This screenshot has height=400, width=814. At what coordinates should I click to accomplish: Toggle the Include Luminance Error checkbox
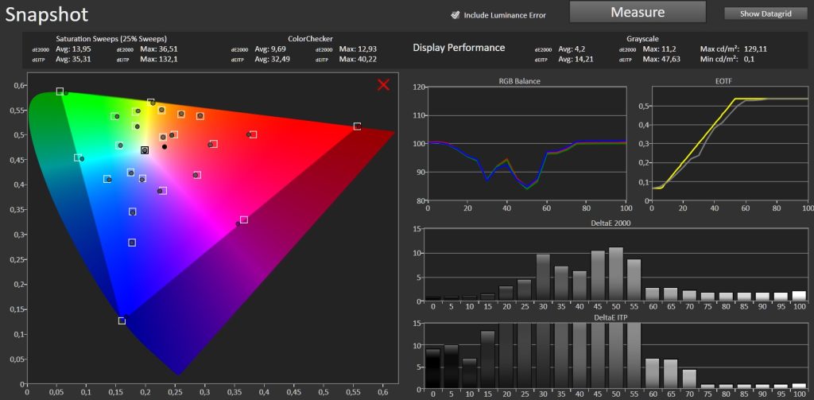coord(455,15)
